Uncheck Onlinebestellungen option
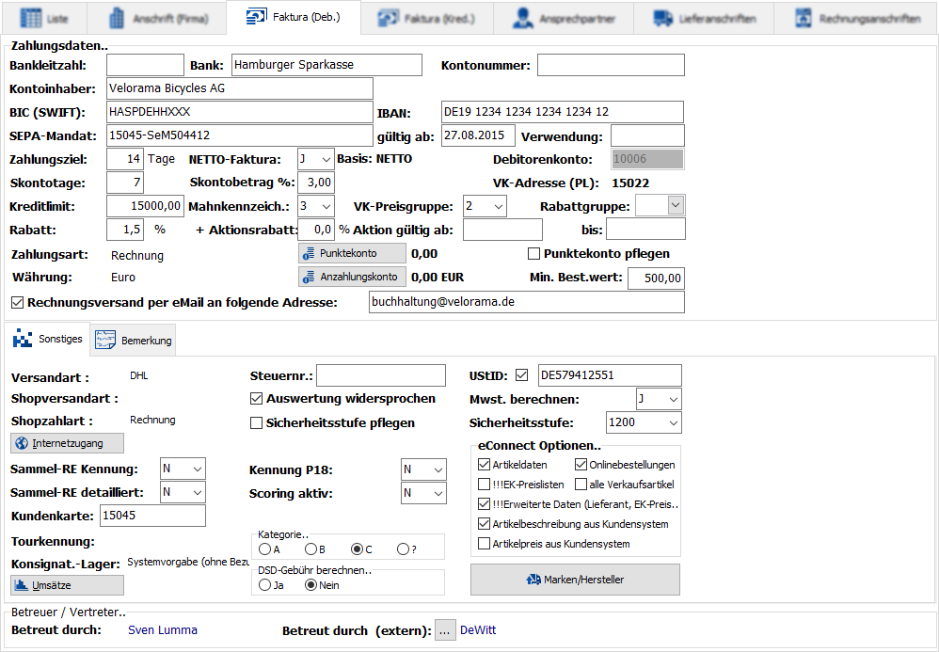939x652 pixels. point(581,465)
